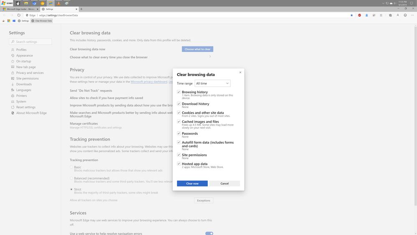Screen dimensions: 417x235
Task: Open the action center notification icon
Action: pyautogui.click(x=412, y=3)
